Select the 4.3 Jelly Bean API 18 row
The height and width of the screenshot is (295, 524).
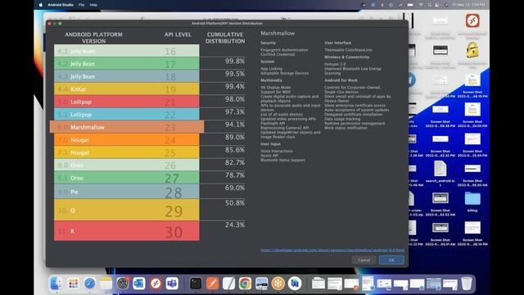click(x=127, y=76)
